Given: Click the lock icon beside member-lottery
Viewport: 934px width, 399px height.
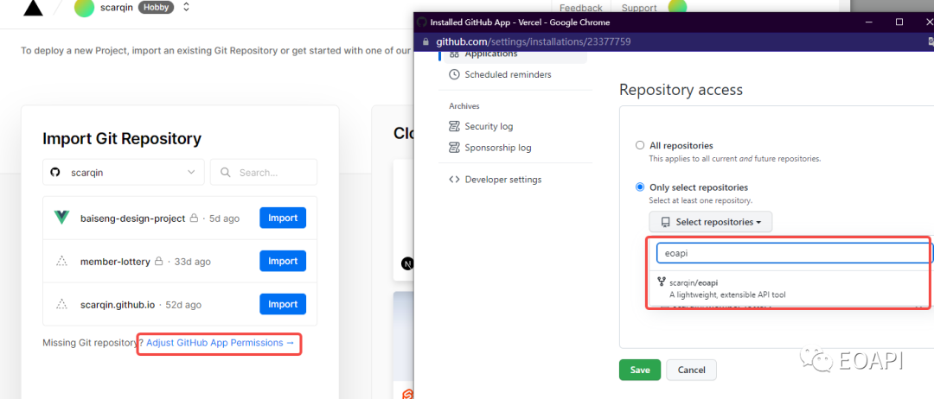Looking at the screenshot, I should [158, 261].
